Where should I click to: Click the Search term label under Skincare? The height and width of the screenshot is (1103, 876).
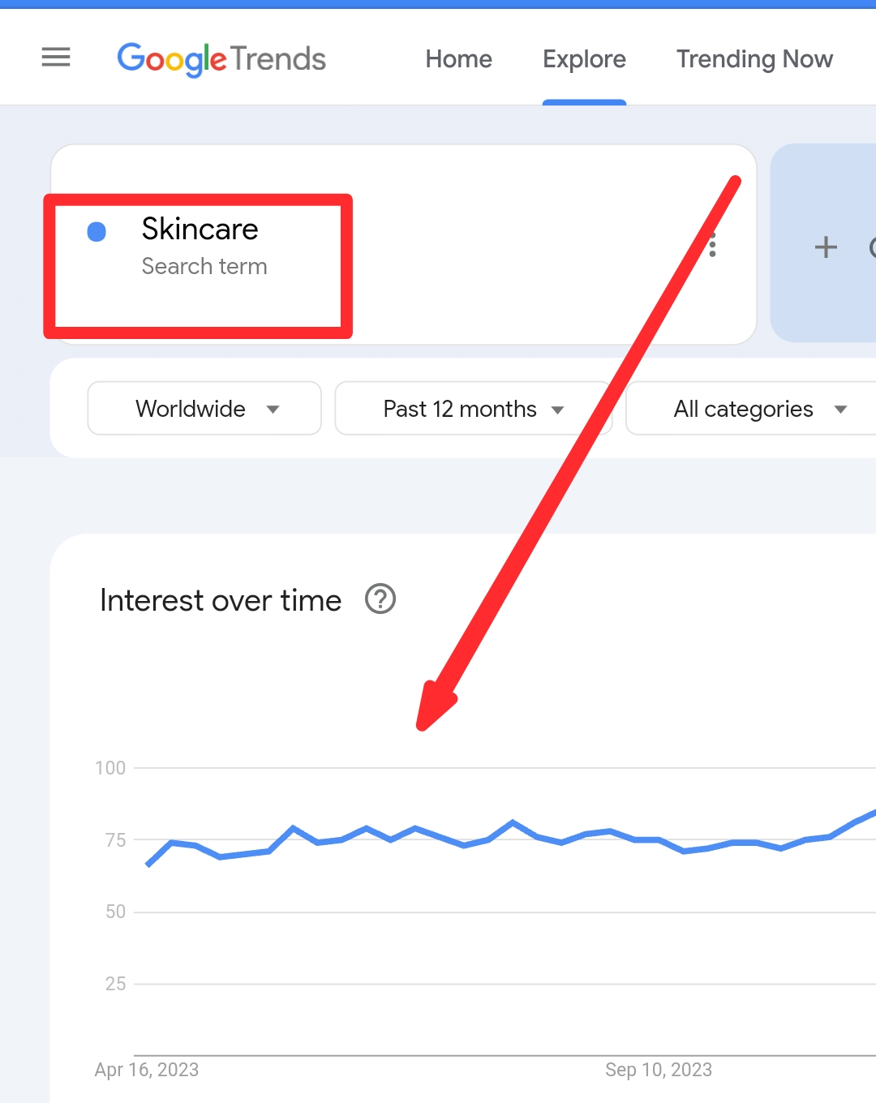204,266
